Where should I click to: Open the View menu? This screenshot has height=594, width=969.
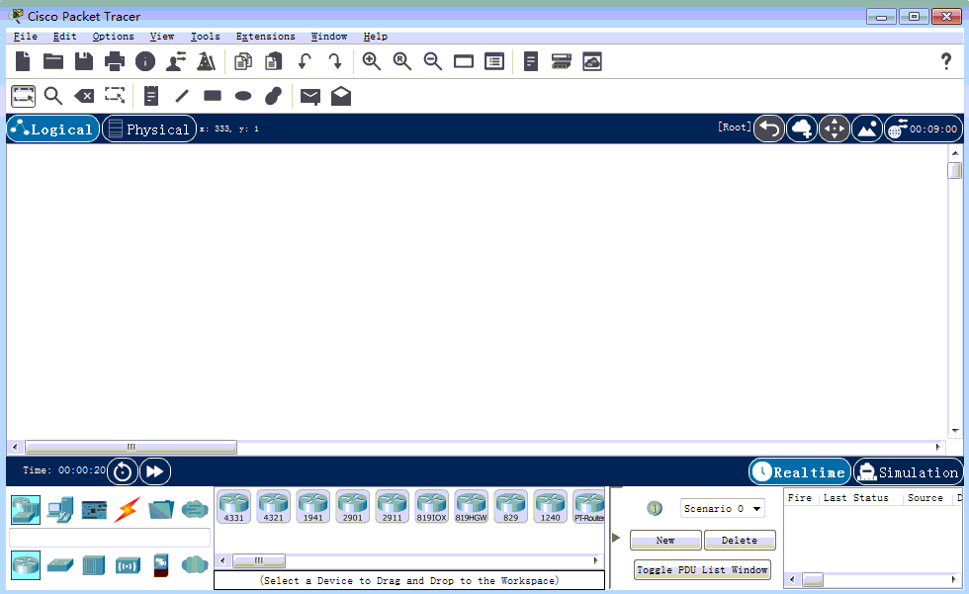click(162, 37)
